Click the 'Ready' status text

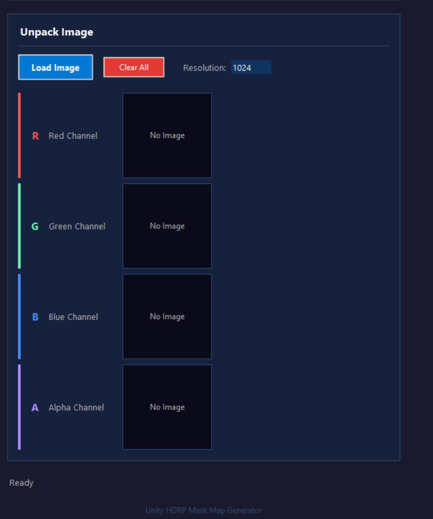(21, 483)
